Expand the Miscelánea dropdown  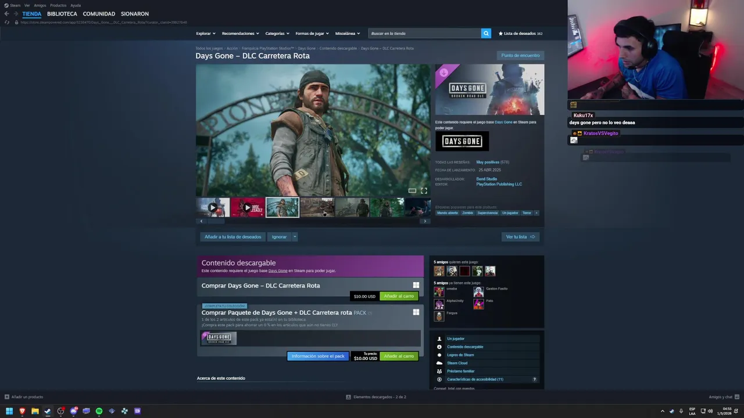(x=348, y=34)
